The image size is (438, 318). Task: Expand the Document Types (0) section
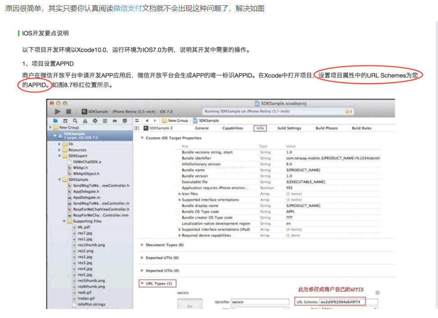142,245
